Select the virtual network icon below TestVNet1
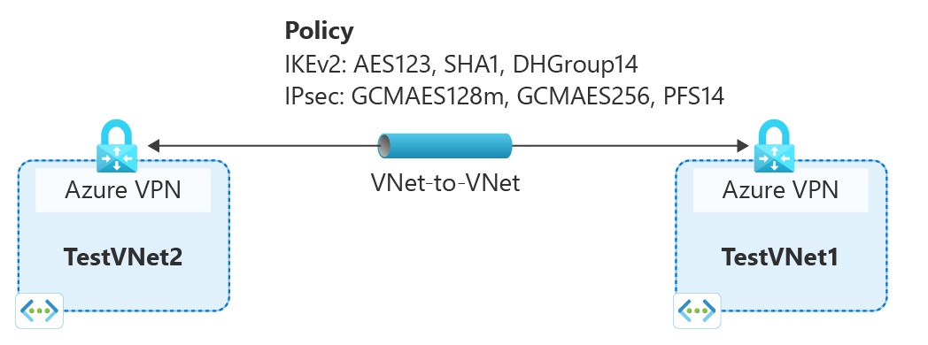This screenshot has width=928, height=345. (697, 310)
